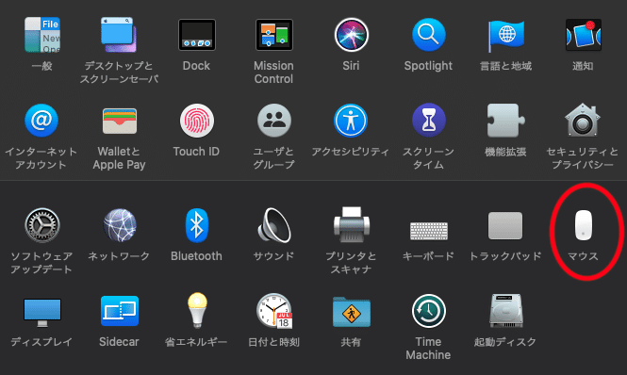Open マウス preferences
This screenshot has height=375, width=627.
coord(583,225)
